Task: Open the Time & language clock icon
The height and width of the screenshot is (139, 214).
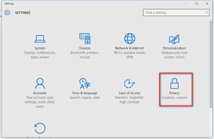Action: tap(85, 83)
